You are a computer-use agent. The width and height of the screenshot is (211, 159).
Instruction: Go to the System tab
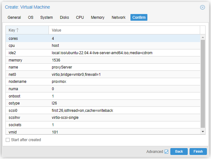[46, 18]
